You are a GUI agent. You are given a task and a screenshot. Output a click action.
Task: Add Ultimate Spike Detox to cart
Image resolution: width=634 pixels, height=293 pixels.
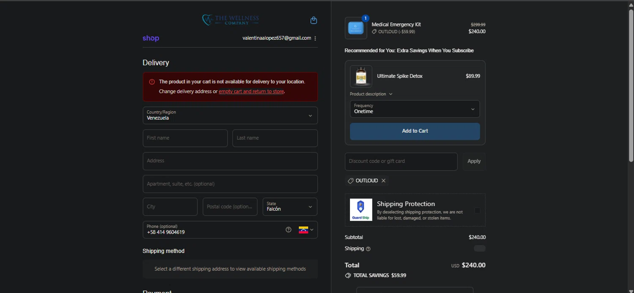(415, 131)
